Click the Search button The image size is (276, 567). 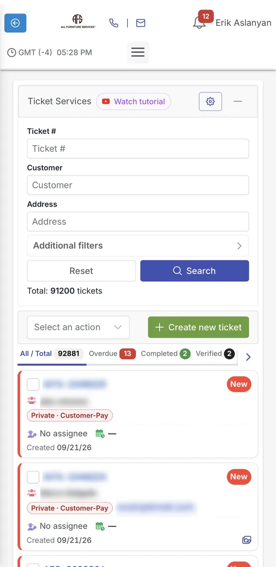(195, 271)
